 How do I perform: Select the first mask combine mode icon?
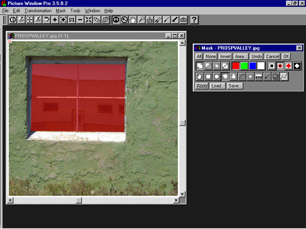200,66
